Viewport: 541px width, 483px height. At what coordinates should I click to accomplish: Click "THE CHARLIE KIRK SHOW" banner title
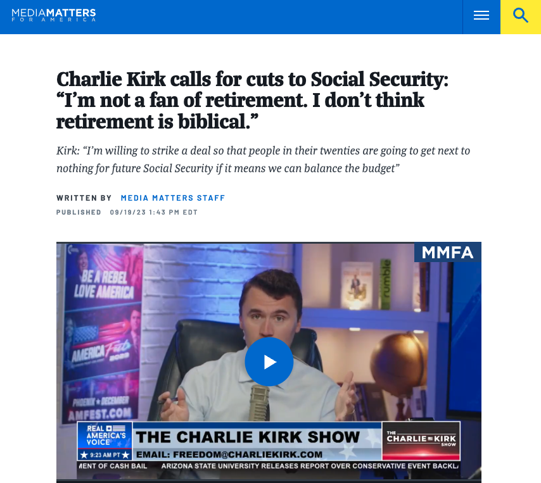pos(248,437)
